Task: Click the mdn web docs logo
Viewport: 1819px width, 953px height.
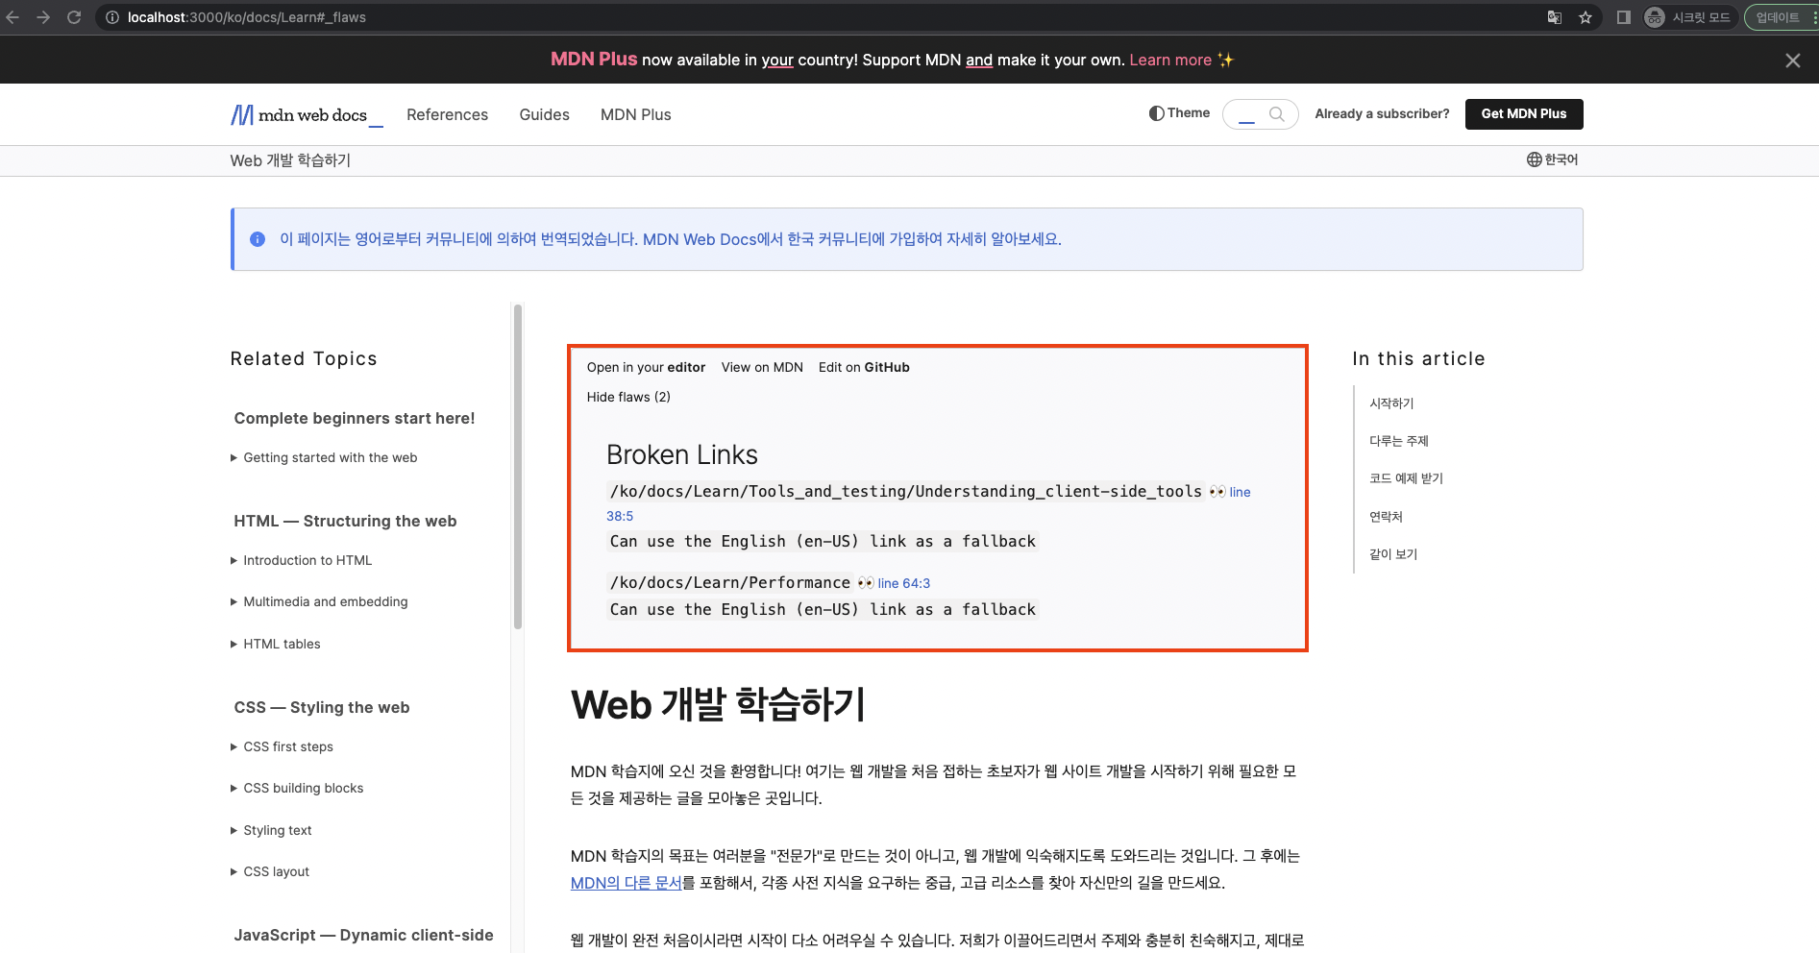Action: tap(307, 115)
